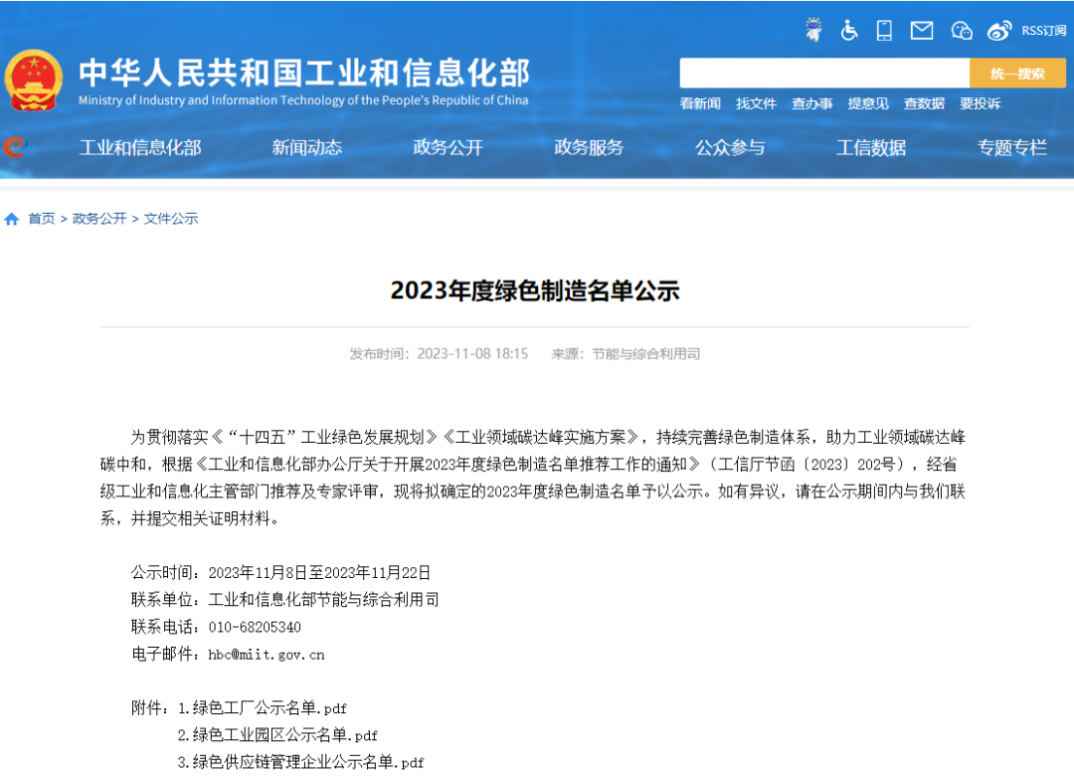This screenshot has height=782, width=1074.
Task: Go to 工信数据 section
Action: pyautogui.click(x=871, y=147)
